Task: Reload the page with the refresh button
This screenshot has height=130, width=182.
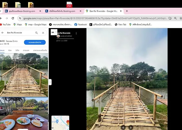Action: pos(12,18)
